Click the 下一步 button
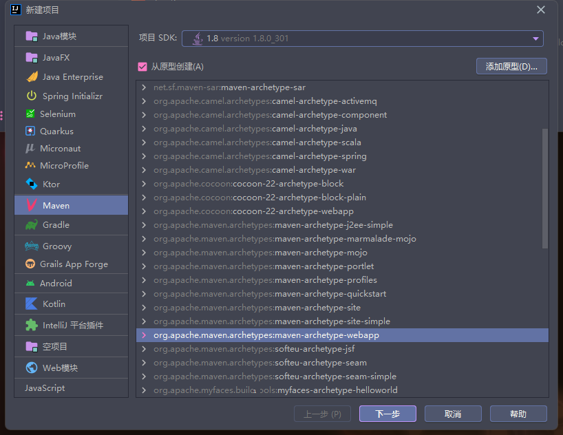This screenshot has height=435, width=563. click(387, 414)
